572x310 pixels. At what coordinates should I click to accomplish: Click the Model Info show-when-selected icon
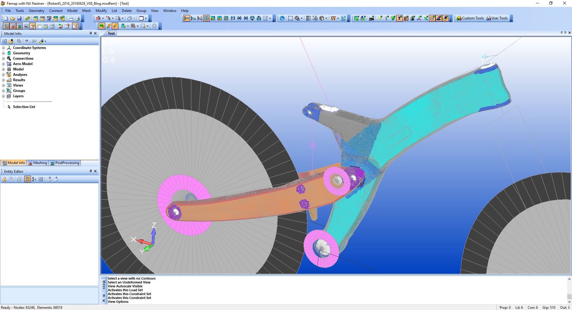pyautogui.click(x=19, y=41)
